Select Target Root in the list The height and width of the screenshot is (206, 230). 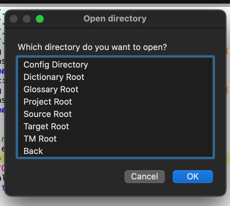46,126
